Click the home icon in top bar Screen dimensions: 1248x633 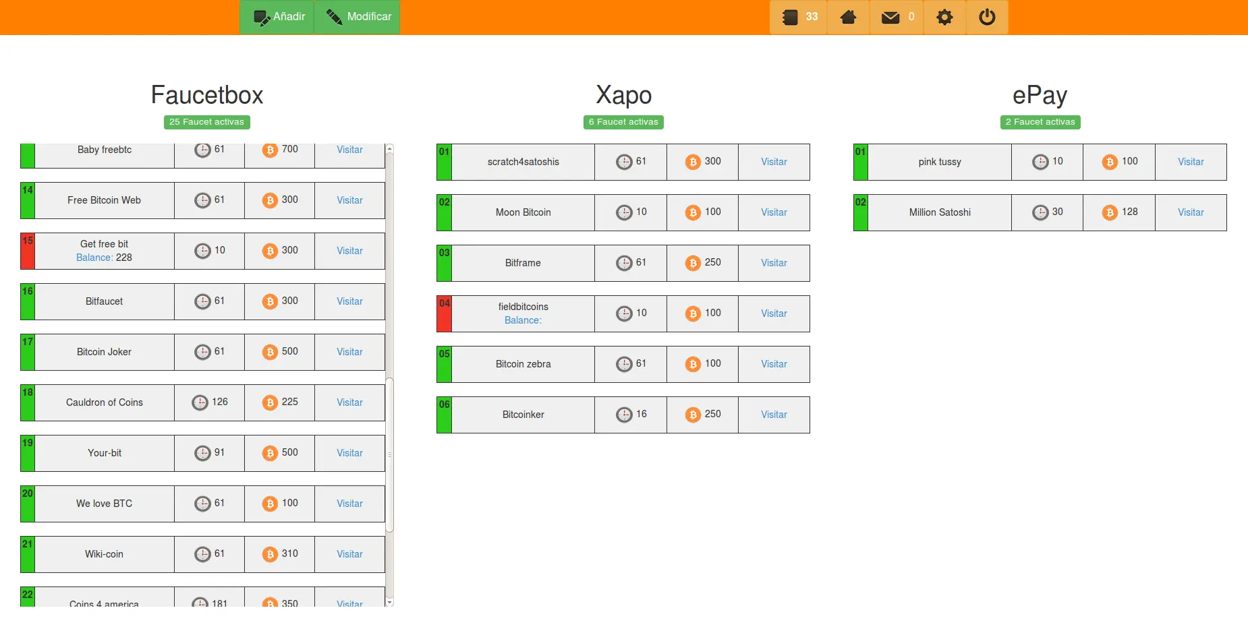pos(848,17)
